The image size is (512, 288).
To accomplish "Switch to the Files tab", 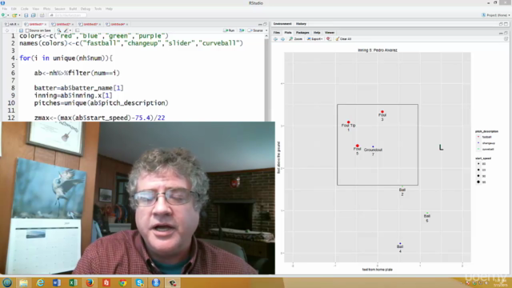I will pyautogui.click(x=277, y=33).
